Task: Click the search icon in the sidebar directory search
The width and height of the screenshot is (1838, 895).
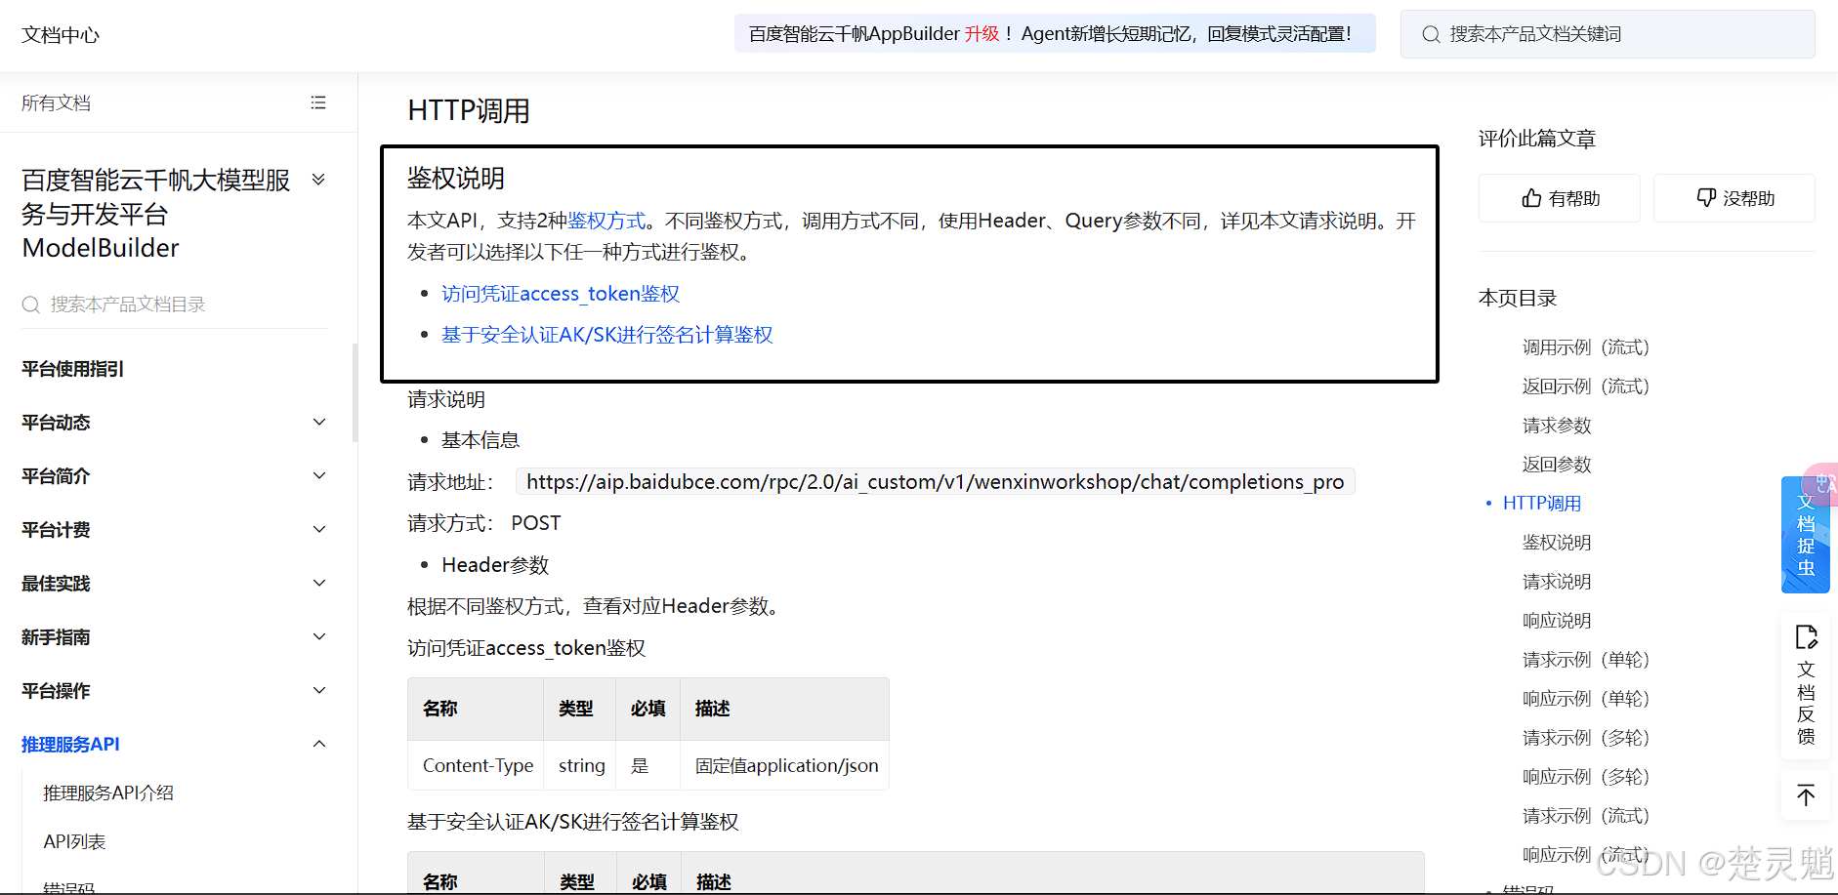Action: pos(31,305)
